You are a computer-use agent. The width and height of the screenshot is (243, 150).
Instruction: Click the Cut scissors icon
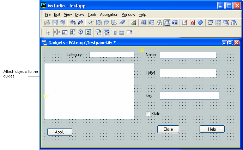click(x=91, y=23)
